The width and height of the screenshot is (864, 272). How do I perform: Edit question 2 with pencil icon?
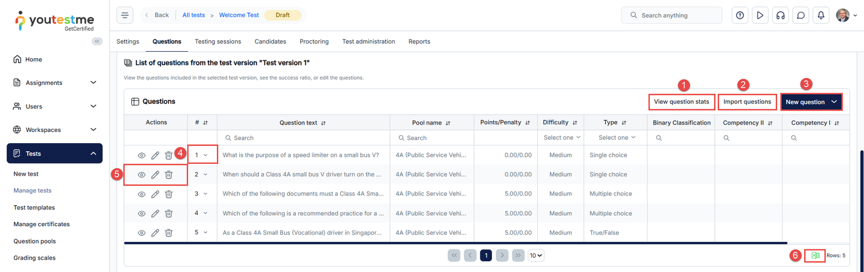click(x=155, y=175)
